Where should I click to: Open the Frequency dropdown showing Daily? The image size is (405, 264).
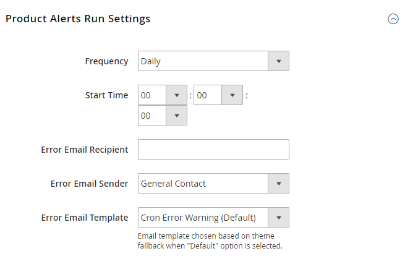pyautogui.click(x=213, y=61)
